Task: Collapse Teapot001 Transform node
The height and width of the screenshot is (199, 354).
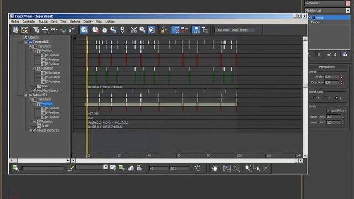Action: click(x=30, y=46)
